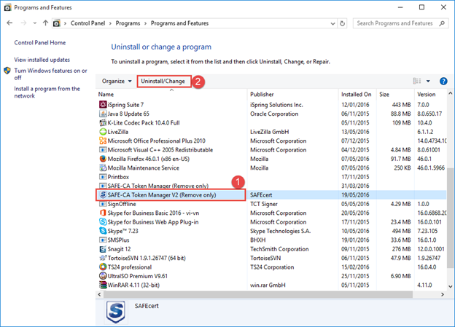The height and width of the screenshot is (327, 455).
Task: Click the vertical scrollbar thumb
Action: [450, 218]
